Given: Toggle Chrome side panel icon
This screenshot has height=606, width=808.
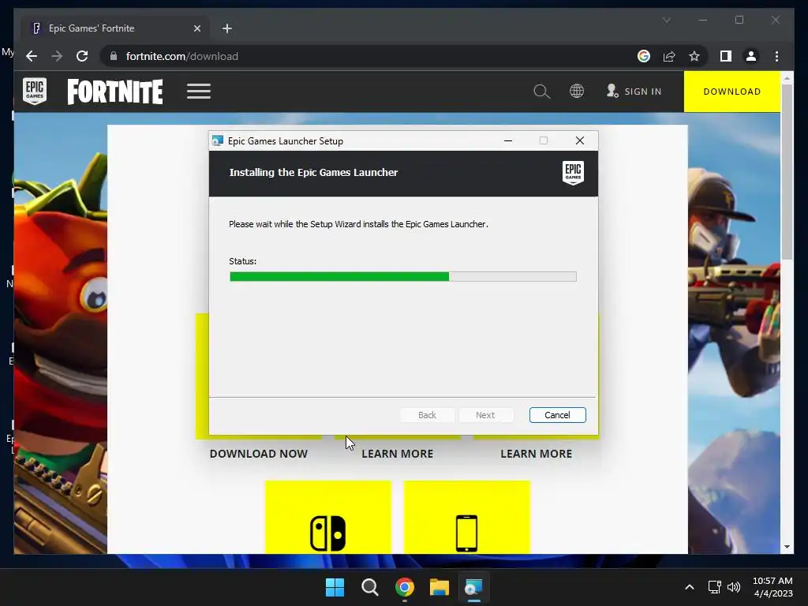Looking at the screenshot, I should pyautogui.click(x=726, y=56).
